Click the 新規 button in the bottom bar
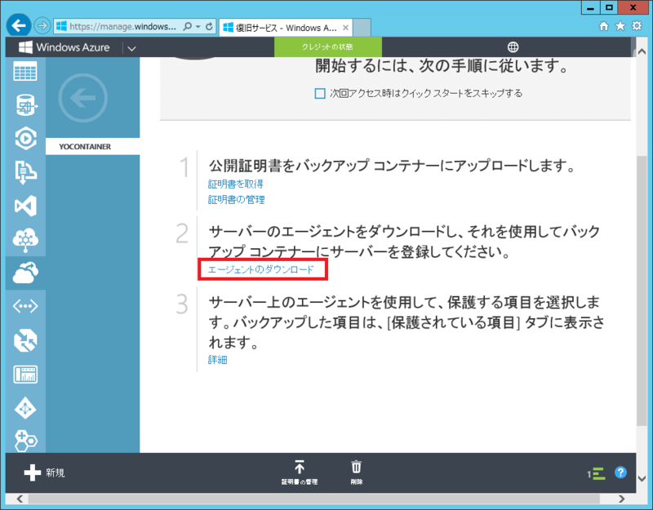 pyautogui.click(x=41, y=472)
